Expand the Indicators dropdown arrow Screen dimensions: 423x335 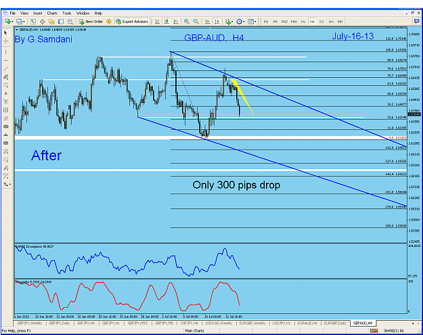click(x=232, y=22)
